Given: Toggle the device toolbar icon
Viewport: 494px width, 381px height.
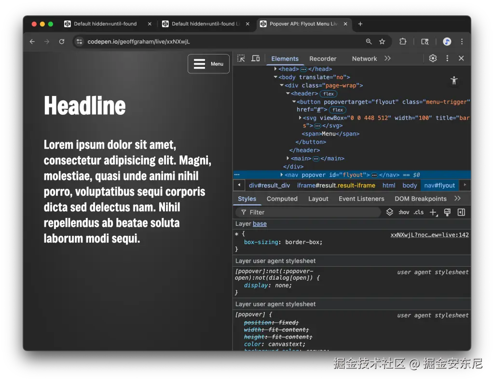Looking at the screenshot, I should [256, 58].
